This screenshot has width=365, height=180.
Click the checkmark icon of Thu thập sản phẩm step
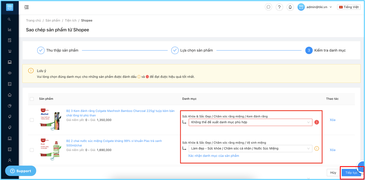click(x=41, y=50)
